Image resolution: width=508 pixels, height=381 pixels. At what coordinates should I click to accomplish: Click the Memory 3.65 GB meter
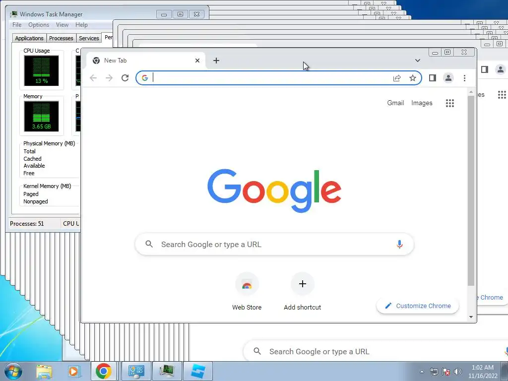pos(41,116)
